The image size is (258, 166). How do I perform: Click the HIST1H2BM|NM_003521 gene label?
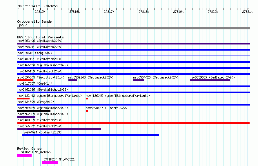tap(58, 159)
